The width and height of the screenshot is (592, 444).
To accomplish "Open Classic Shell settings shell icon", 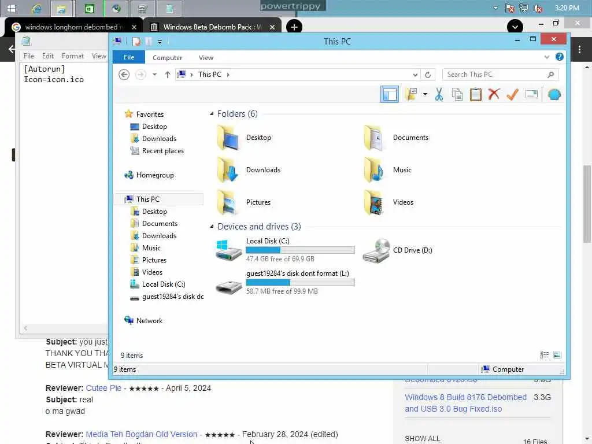I will pos(554,94).
